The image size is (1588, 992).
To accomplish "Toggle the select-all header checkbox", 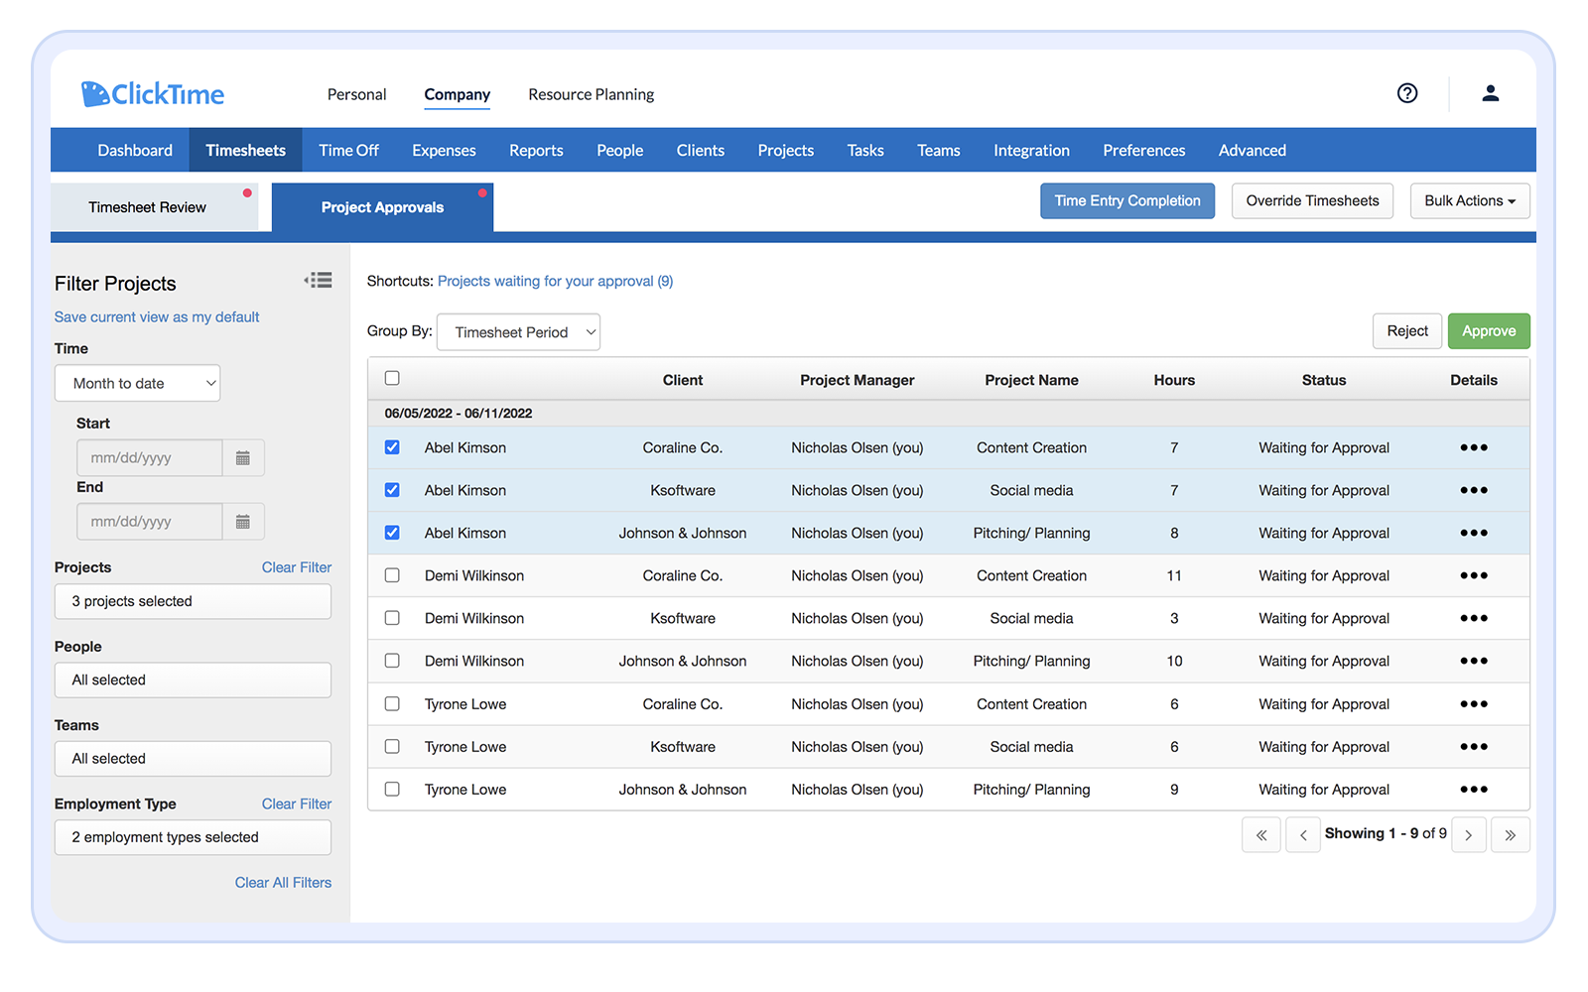I will (392, 378).
